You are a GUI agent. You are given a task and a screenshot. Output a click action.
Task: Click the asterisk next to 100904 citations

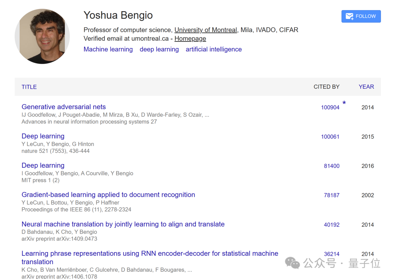pos(344,103)
